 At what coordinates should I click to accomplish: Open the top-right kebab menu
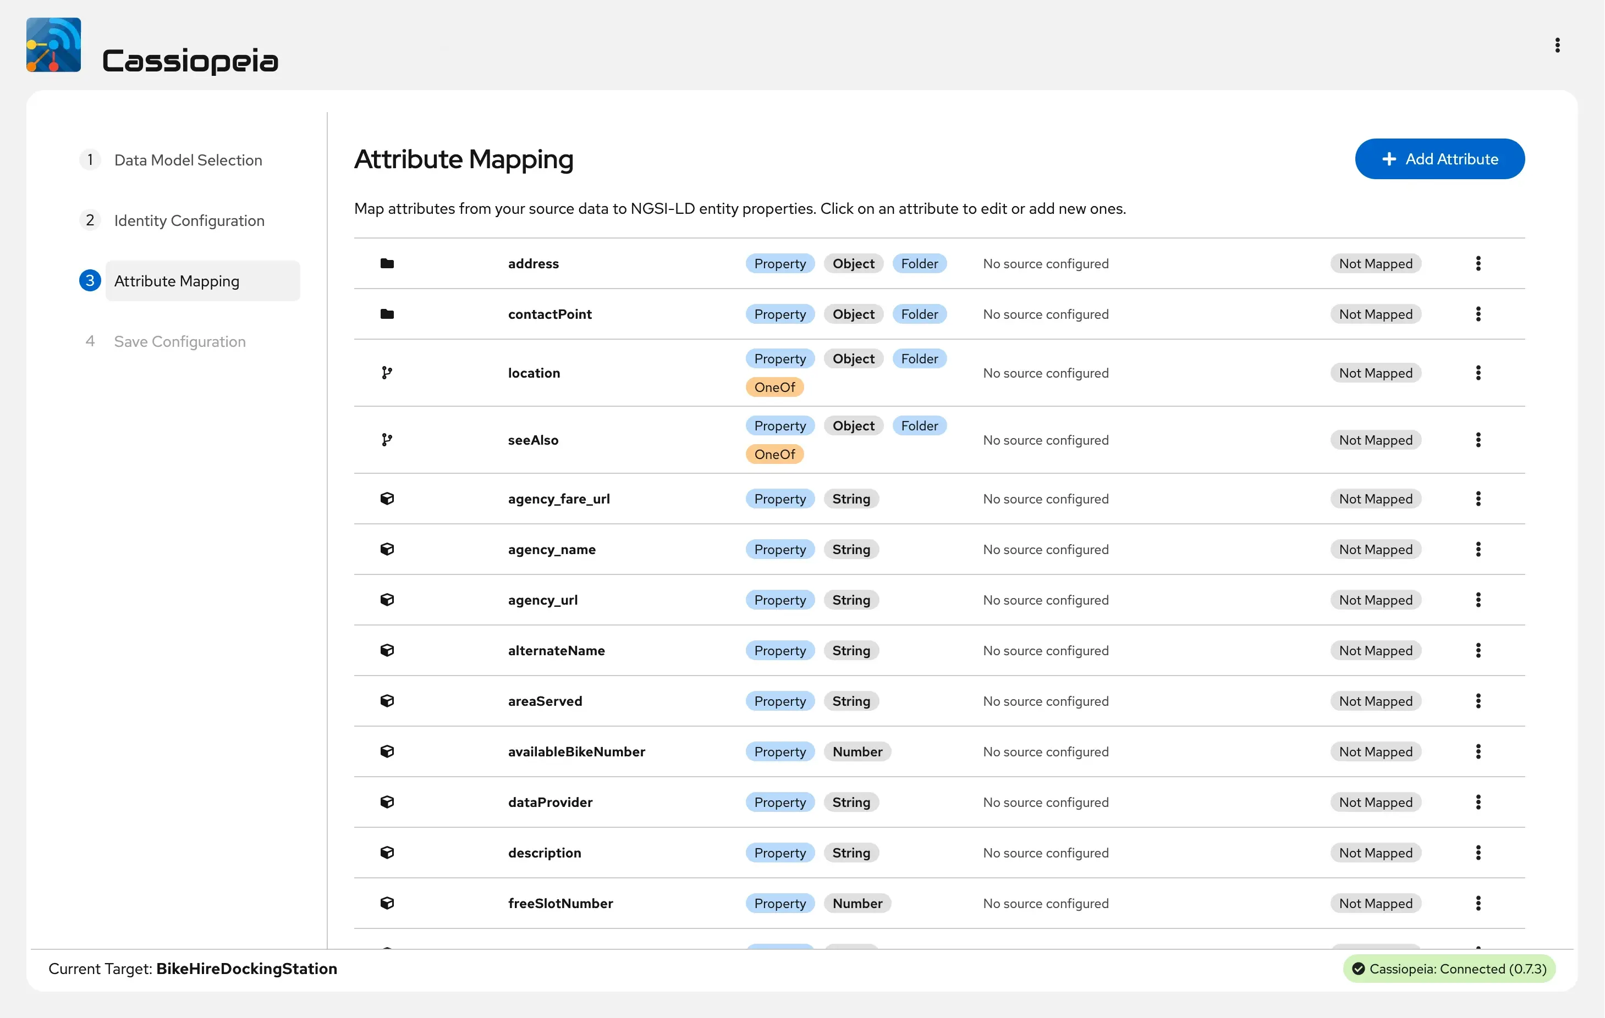(x=1557, y=45)
